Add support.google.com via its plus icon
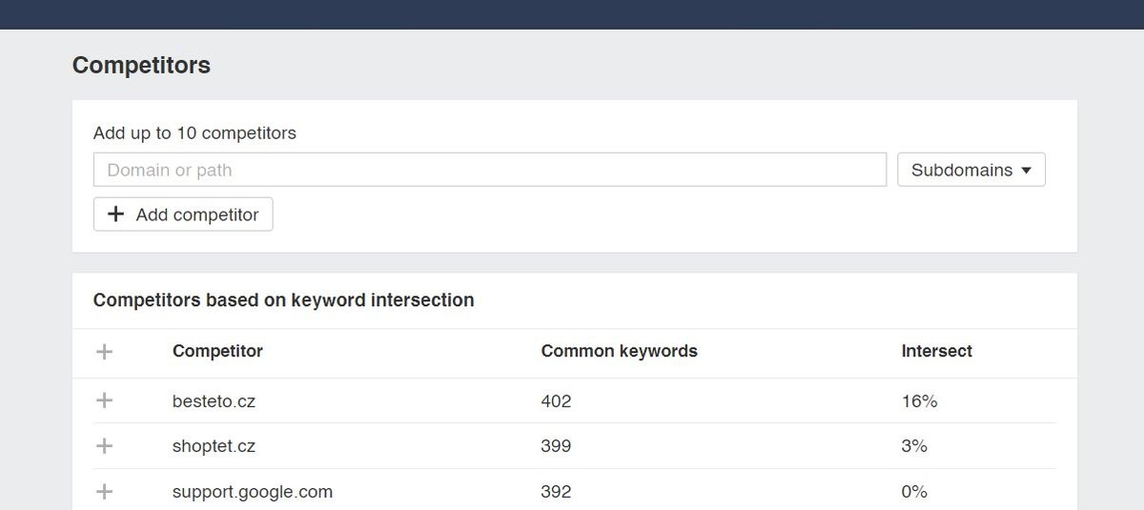 [x=105, y=492]
